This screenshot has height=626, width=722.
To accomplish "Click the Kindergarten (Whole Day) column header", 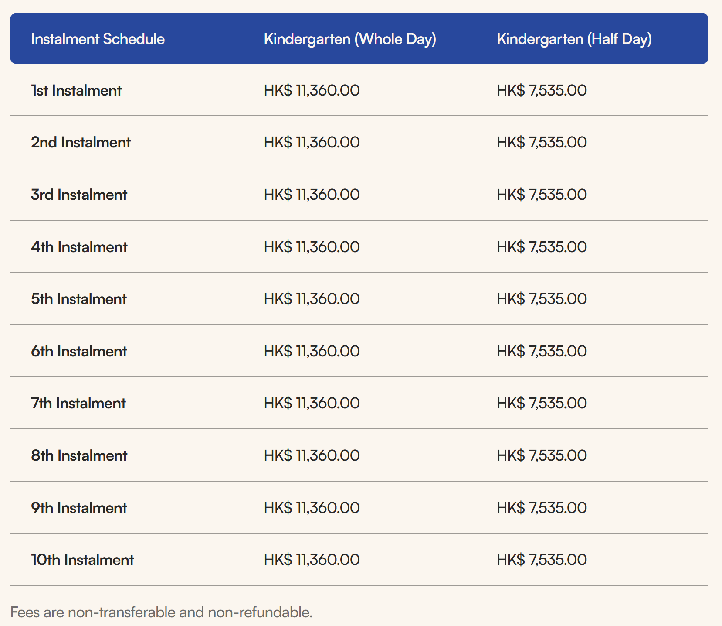I will pos(350,39).
